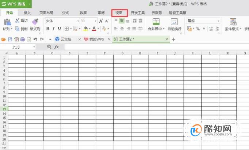
Task: Open print preview icon
Action: click(29, 39)
